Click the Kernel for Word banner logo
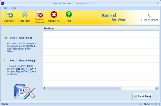The image size is (161, 106). tap(114, 18)
